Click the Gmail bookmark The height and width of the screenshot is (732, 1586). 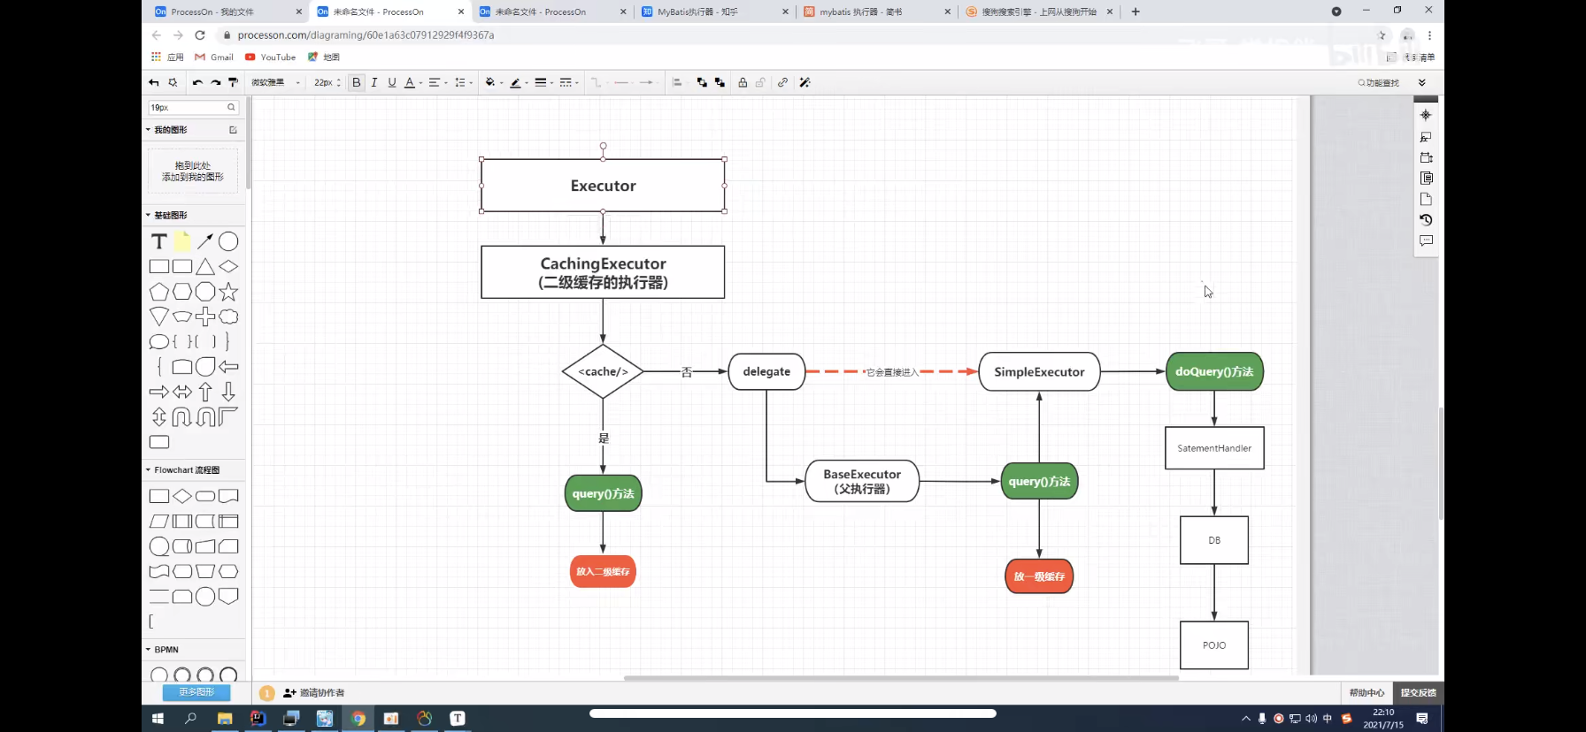[x=214, y=57]
